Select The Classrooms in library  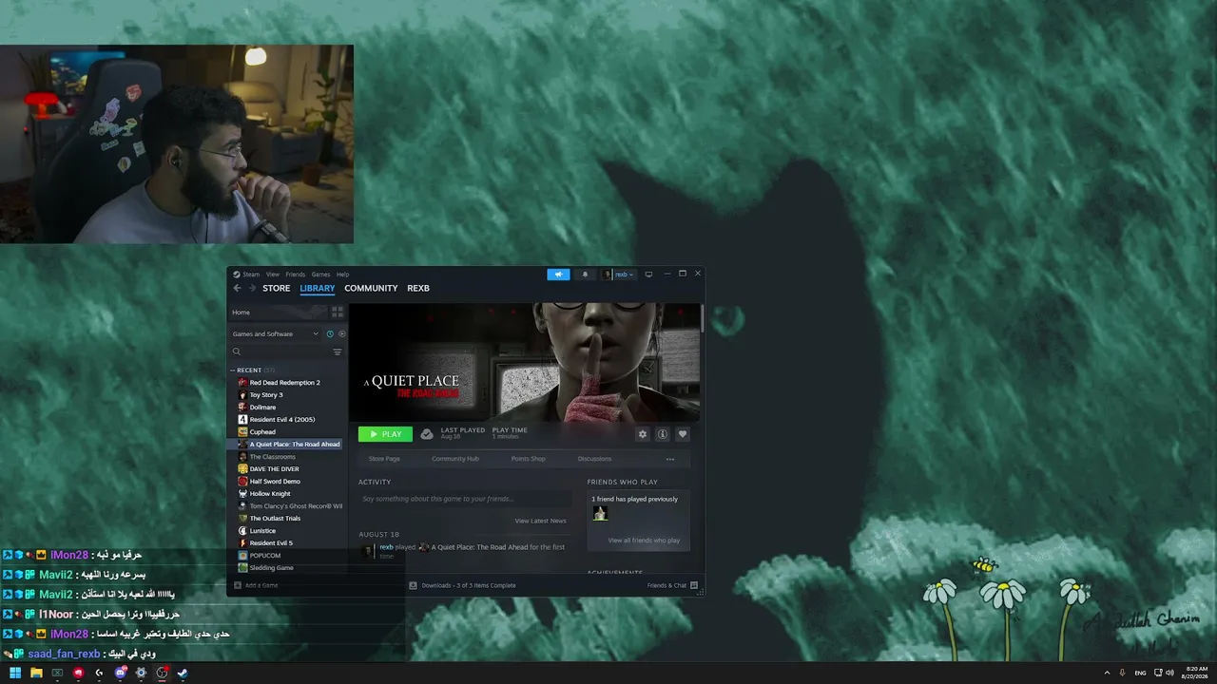click(273, 457)
